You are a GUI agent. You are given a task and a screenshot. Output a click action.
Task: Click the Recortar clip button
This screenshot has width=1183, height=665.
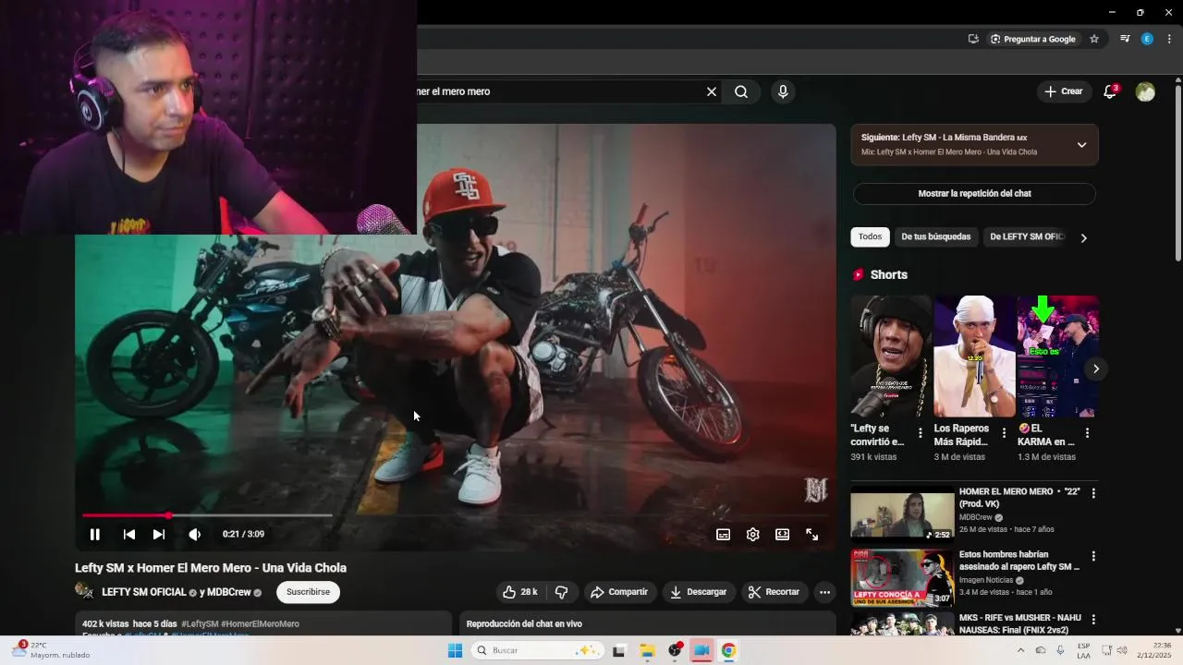point(774,592)
